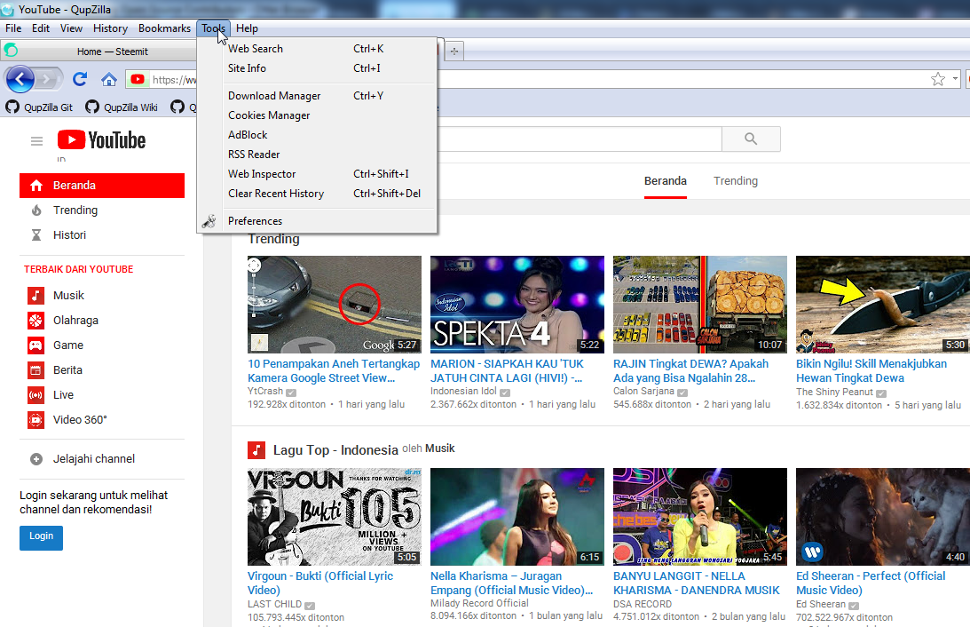This screenshot has height=627, width=970.
Task: Open a new tab with plus button
Action: [x=454, y=52]
